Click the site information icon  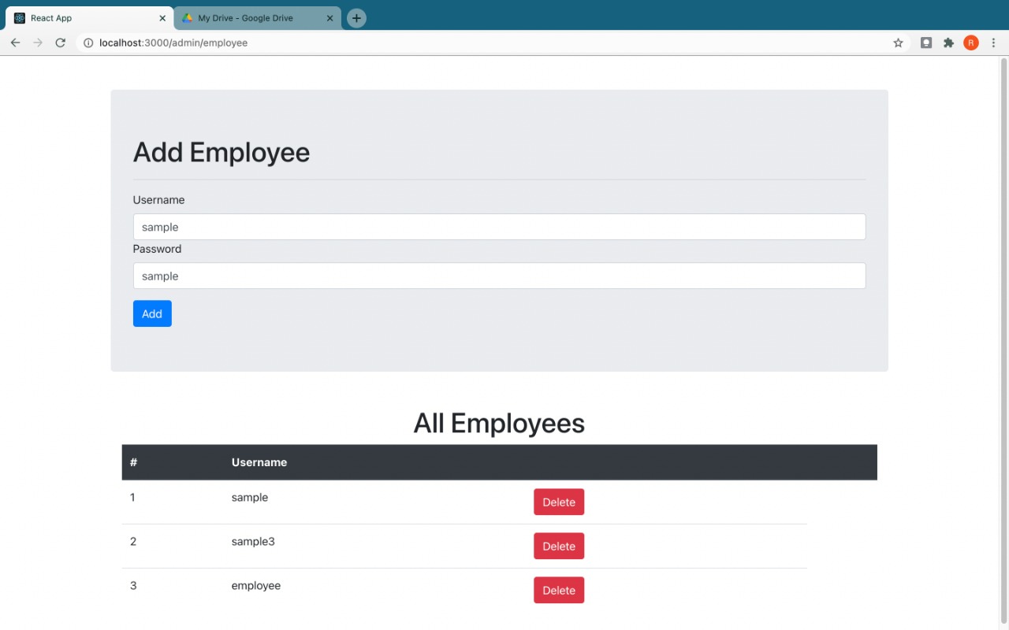[x=88, y=43]
